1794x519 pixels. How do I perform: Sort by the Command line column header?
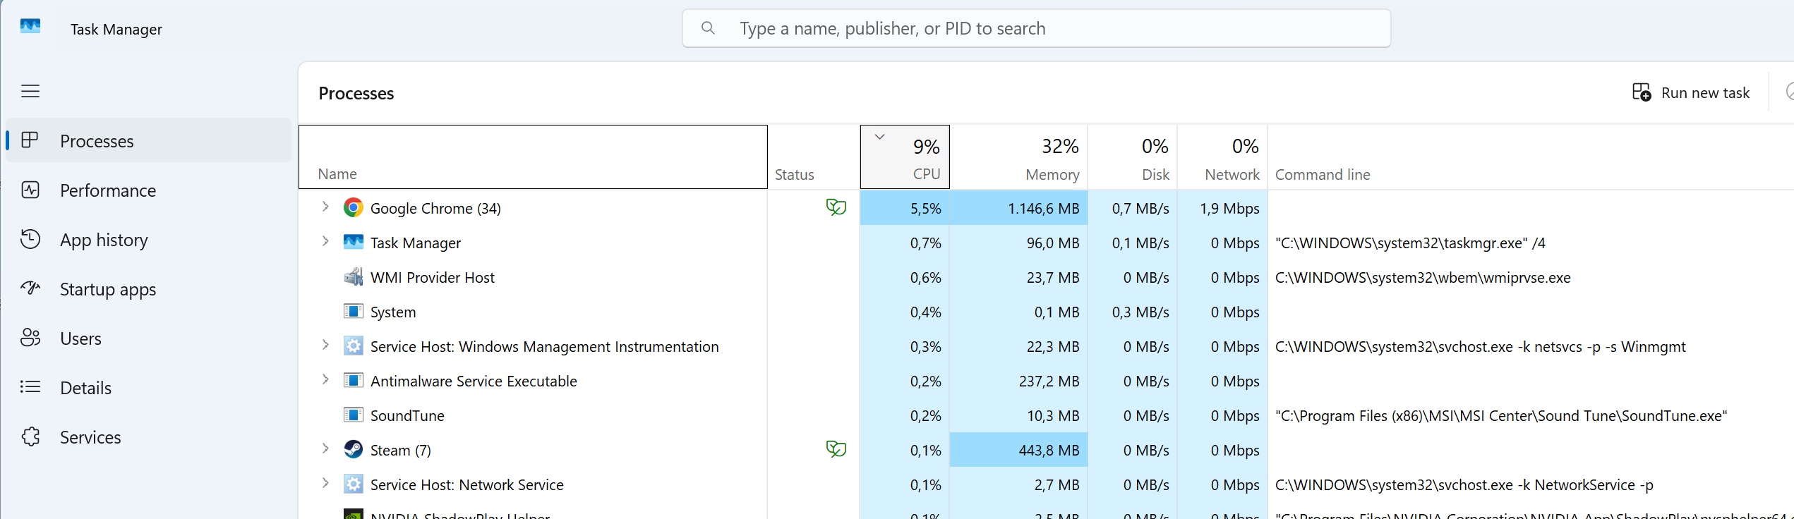click(x=1531, y=157)
